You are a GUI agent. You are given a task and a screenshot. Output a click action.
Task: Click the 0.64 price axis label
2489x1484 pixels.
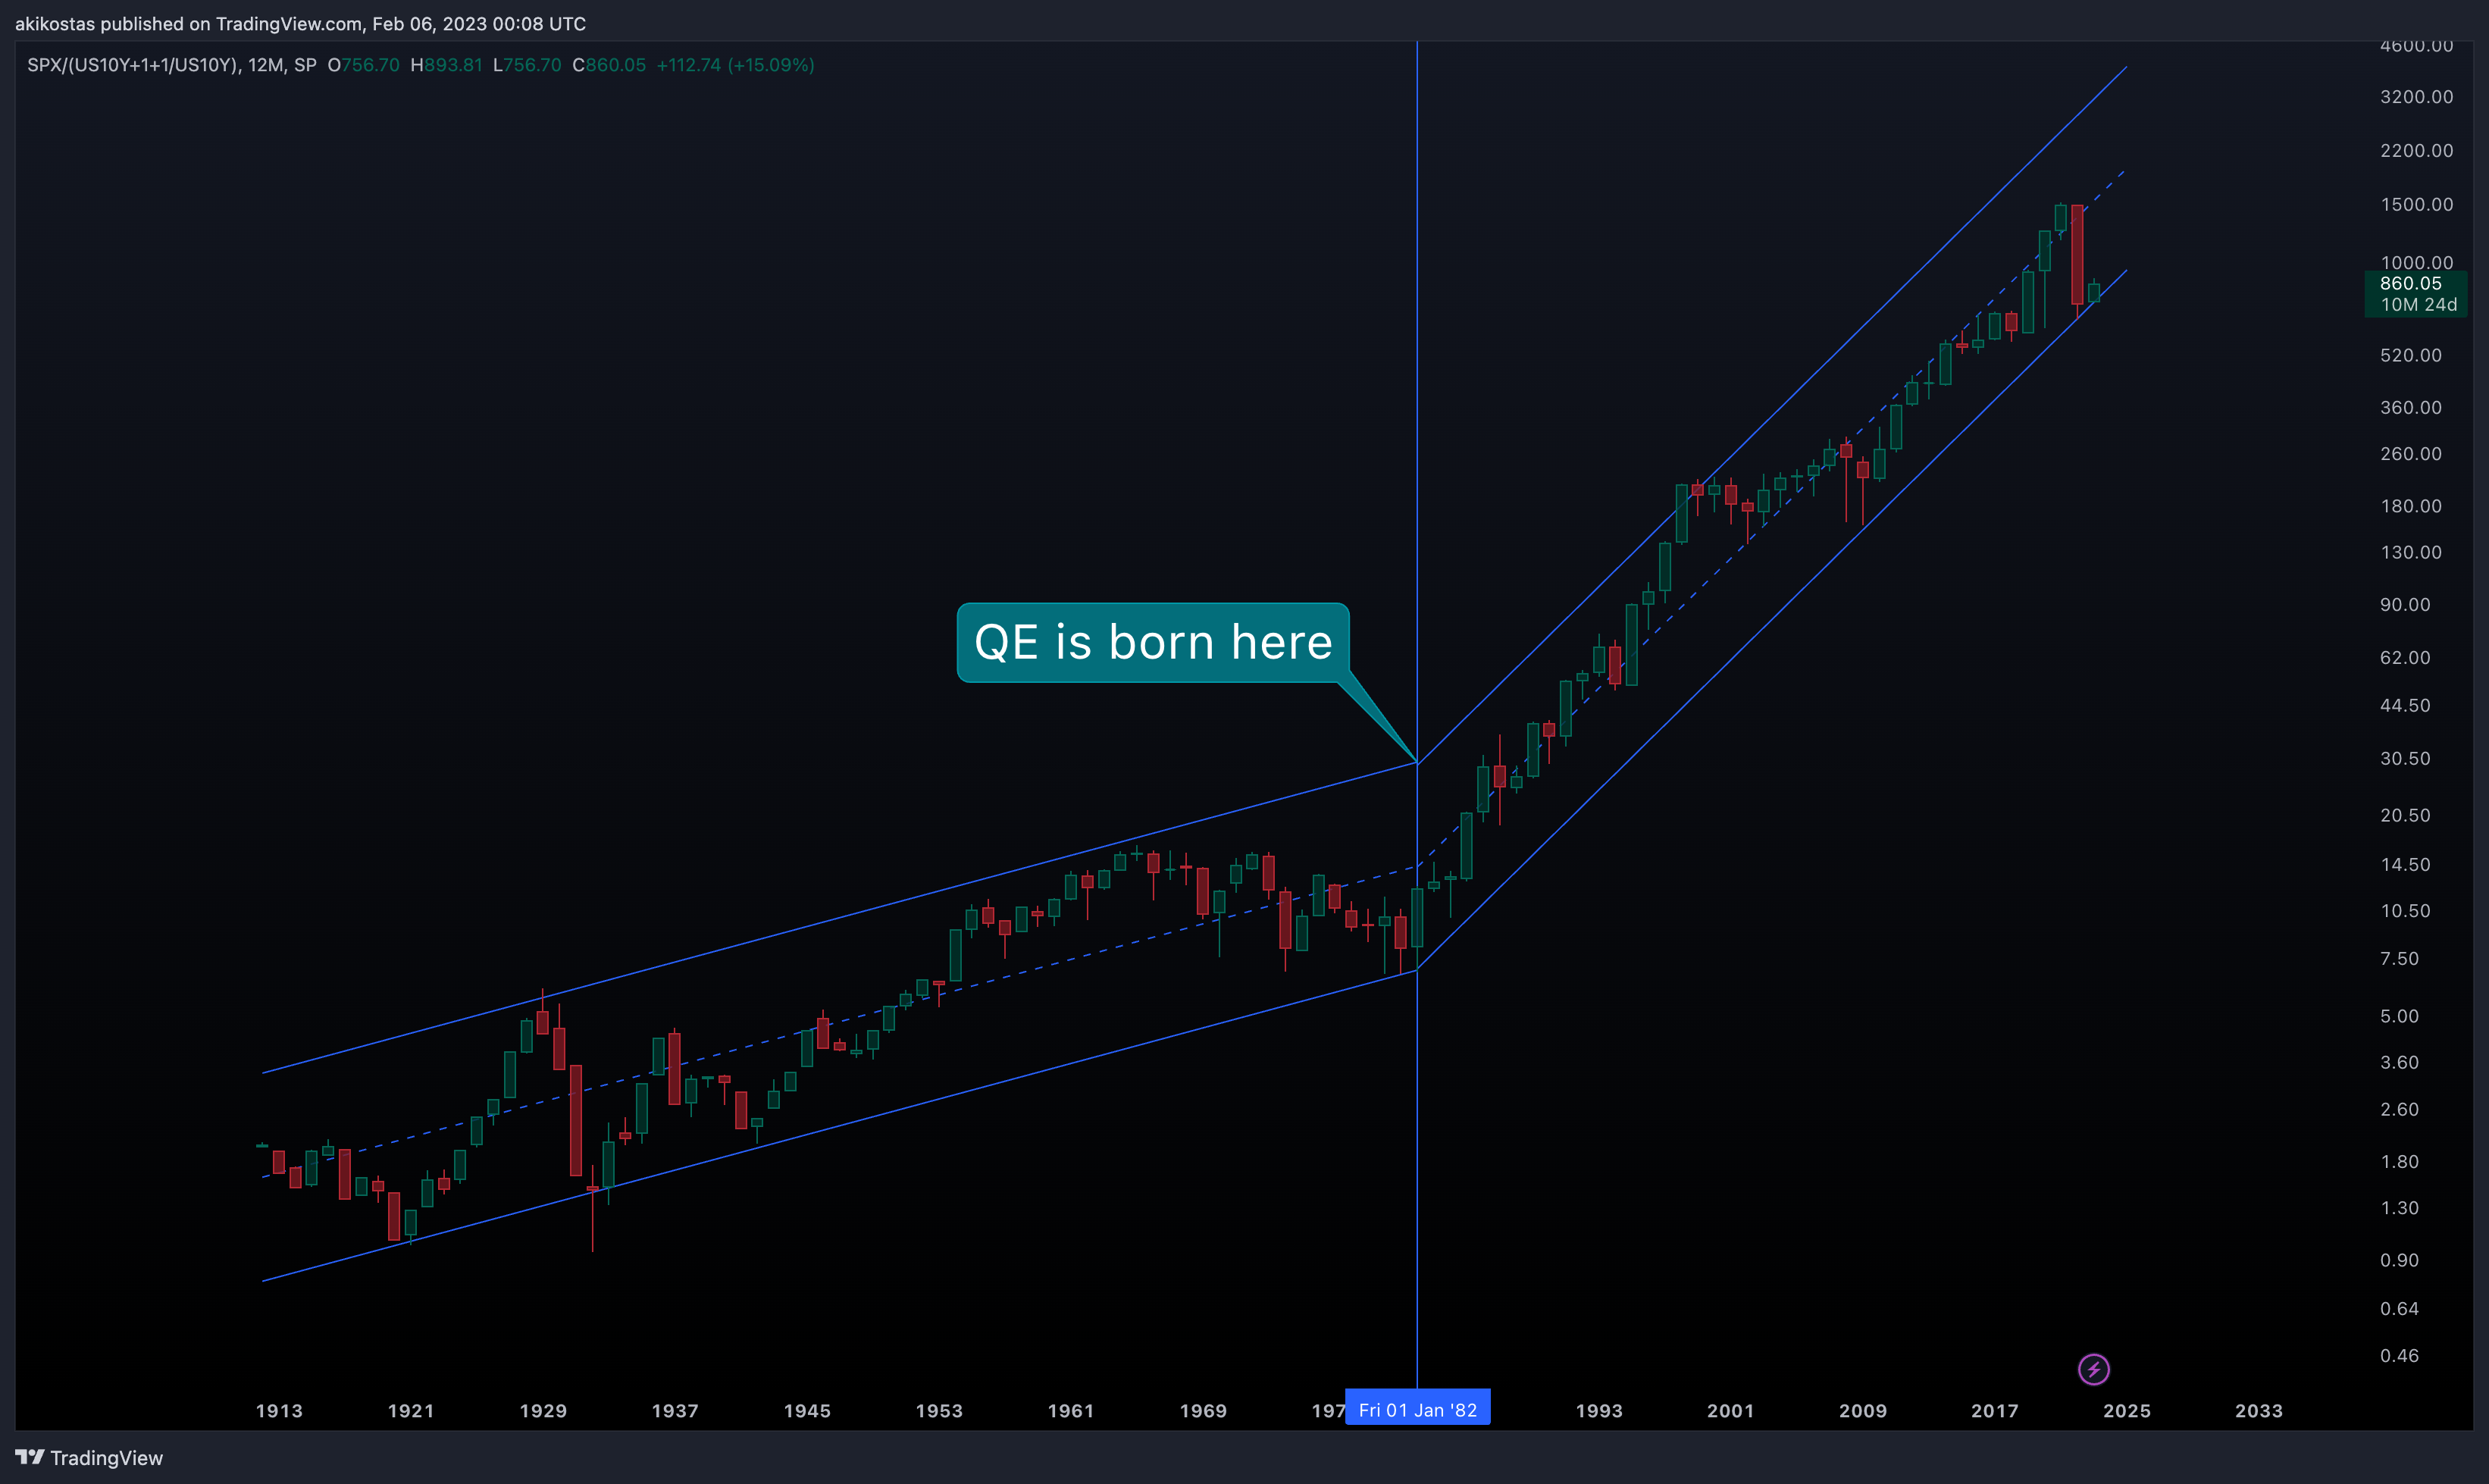pyautogui.click(x=2399, y=1309)
